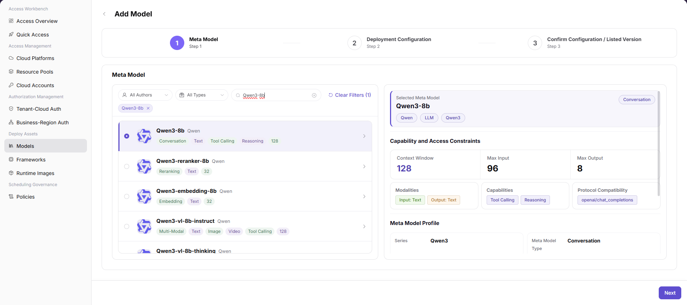
Task: Click the Conversation badge in selected model header
Action: tap(637, 100)
